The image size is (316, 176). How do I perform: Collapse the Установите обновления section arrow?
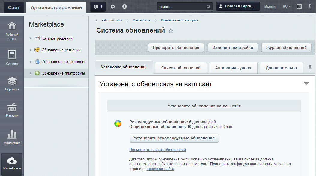tap(306, 84)
